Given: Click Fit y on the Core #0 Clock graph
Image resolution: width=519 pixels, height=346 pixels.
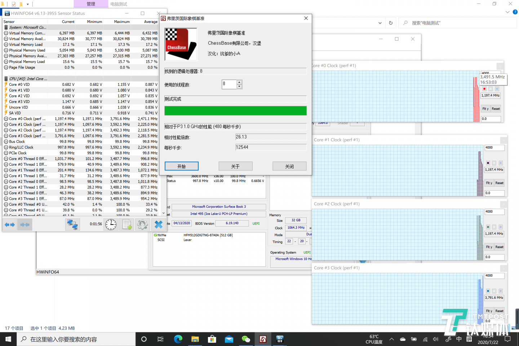Looking at the screenshot, I should pos(485,109).
